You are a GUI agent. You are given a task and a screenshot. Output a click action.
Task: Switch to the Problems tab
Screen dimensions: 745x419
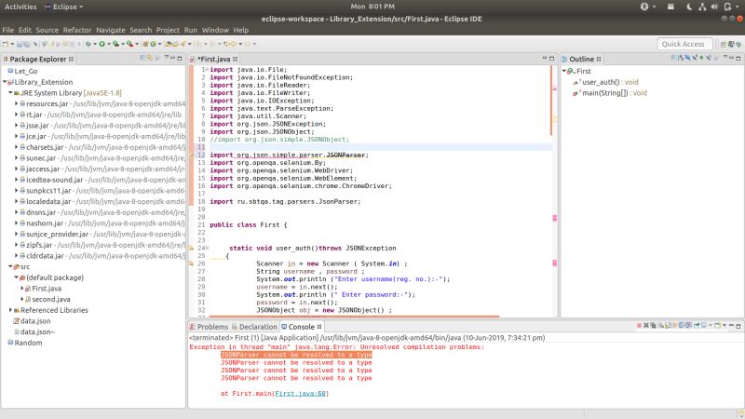click(x=209, y=327)
